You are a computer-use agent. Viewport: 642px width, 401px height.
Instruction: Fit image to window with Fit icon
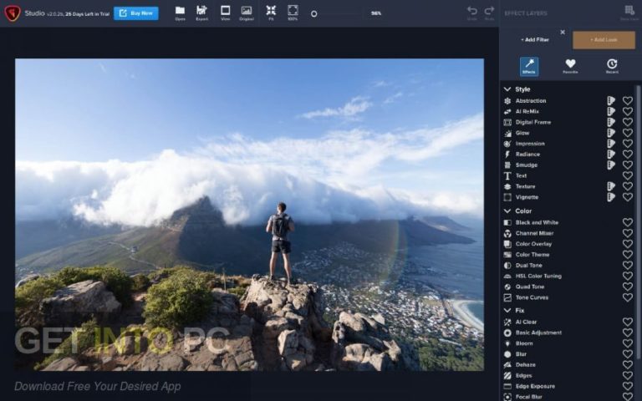coord(271,13)
